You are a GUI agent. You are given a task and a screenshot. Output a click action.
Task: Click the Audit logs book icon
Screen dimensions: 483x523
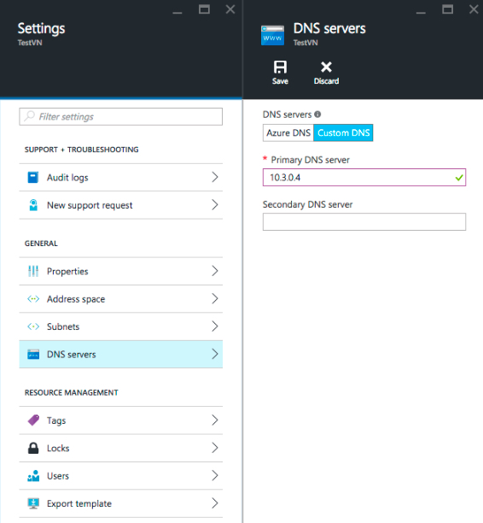pos(33,177)
